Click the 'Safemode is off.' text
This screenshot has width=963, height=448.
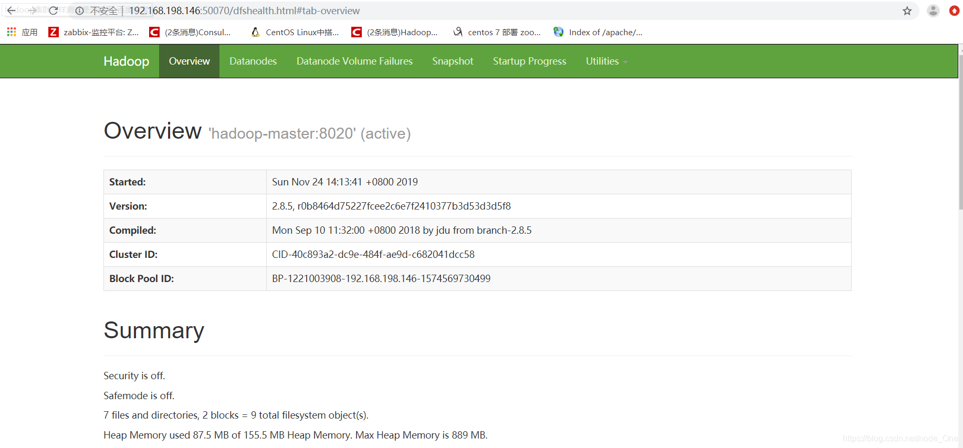click(x=139, y=395)
